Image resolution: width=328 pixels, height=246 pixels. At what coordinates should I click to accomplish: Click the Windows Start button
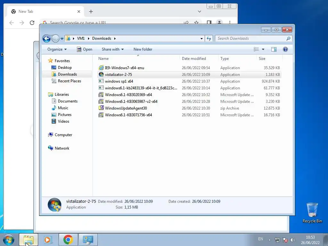point(9,240)
